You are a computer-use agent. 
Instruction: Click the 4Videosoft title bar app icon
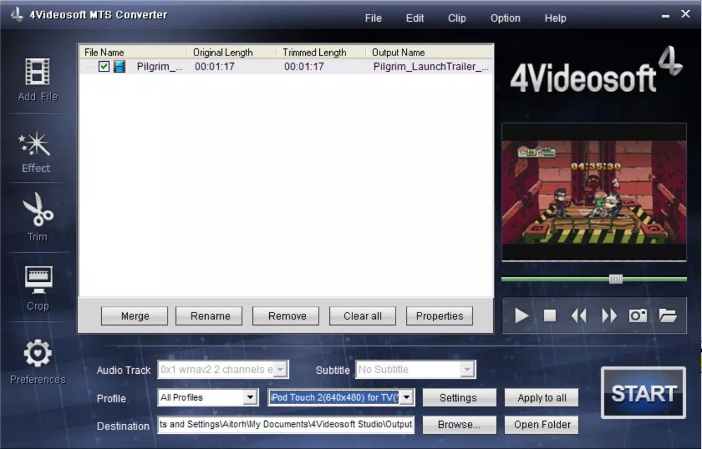(x=17, y=15)
